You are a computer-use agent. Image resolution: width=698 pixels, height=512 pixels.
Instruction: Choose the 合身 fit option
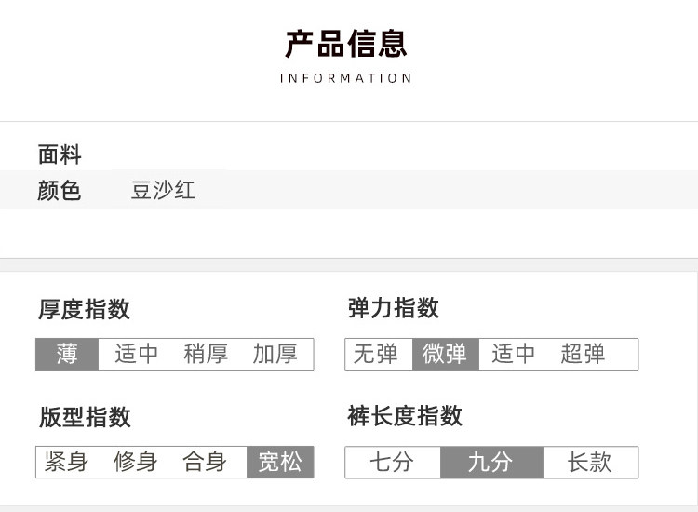[x=205, y=462]
